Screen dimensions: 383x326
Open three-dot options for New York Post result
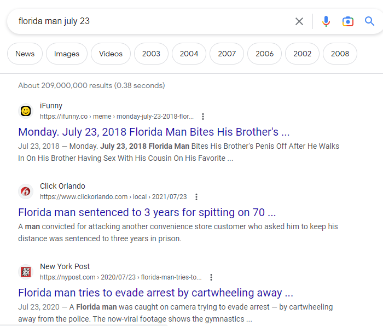211,277
